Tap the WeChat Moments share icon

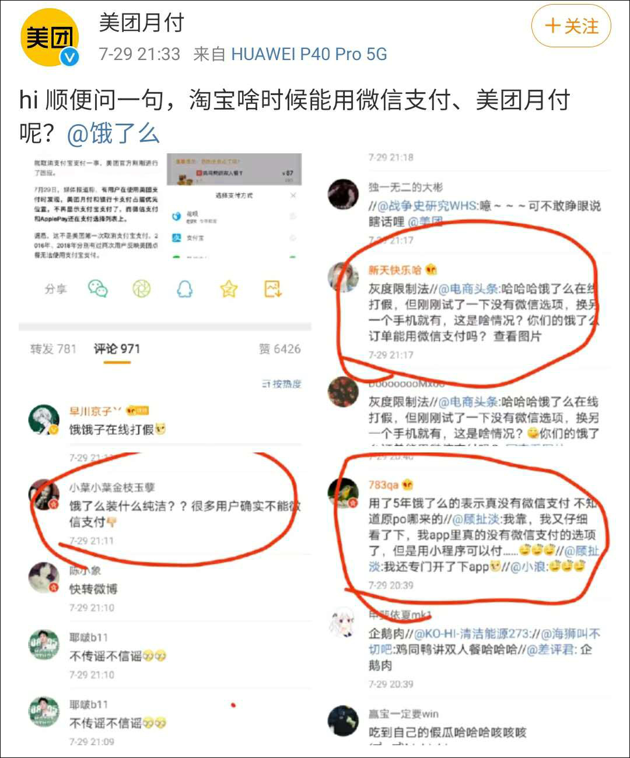coord(142,289)
